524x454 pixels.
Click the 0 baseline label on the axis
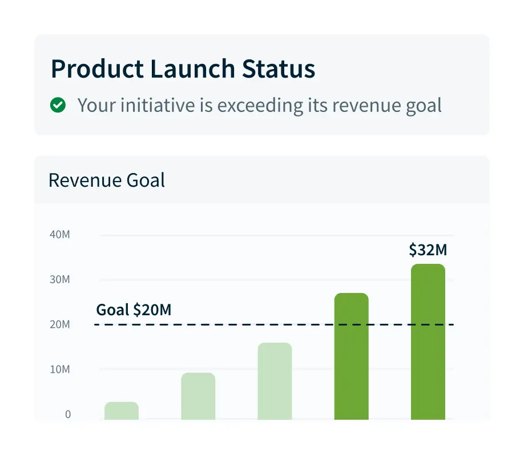[x=67, y=415]
